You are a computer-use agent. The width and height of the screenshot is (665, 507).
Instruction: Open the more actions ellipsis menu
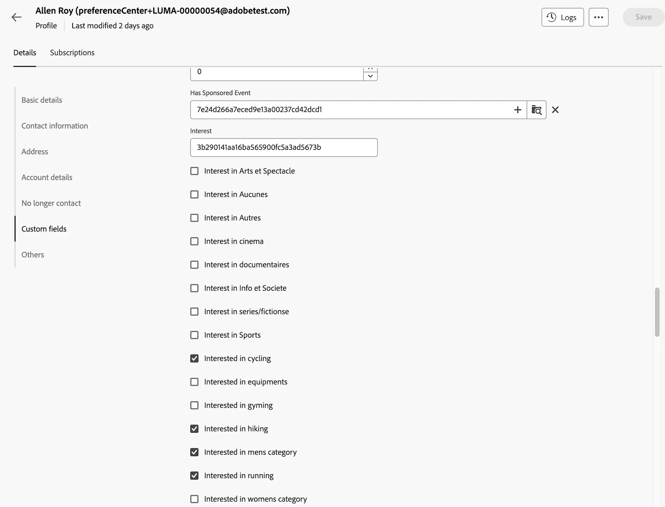click(599, 17)
